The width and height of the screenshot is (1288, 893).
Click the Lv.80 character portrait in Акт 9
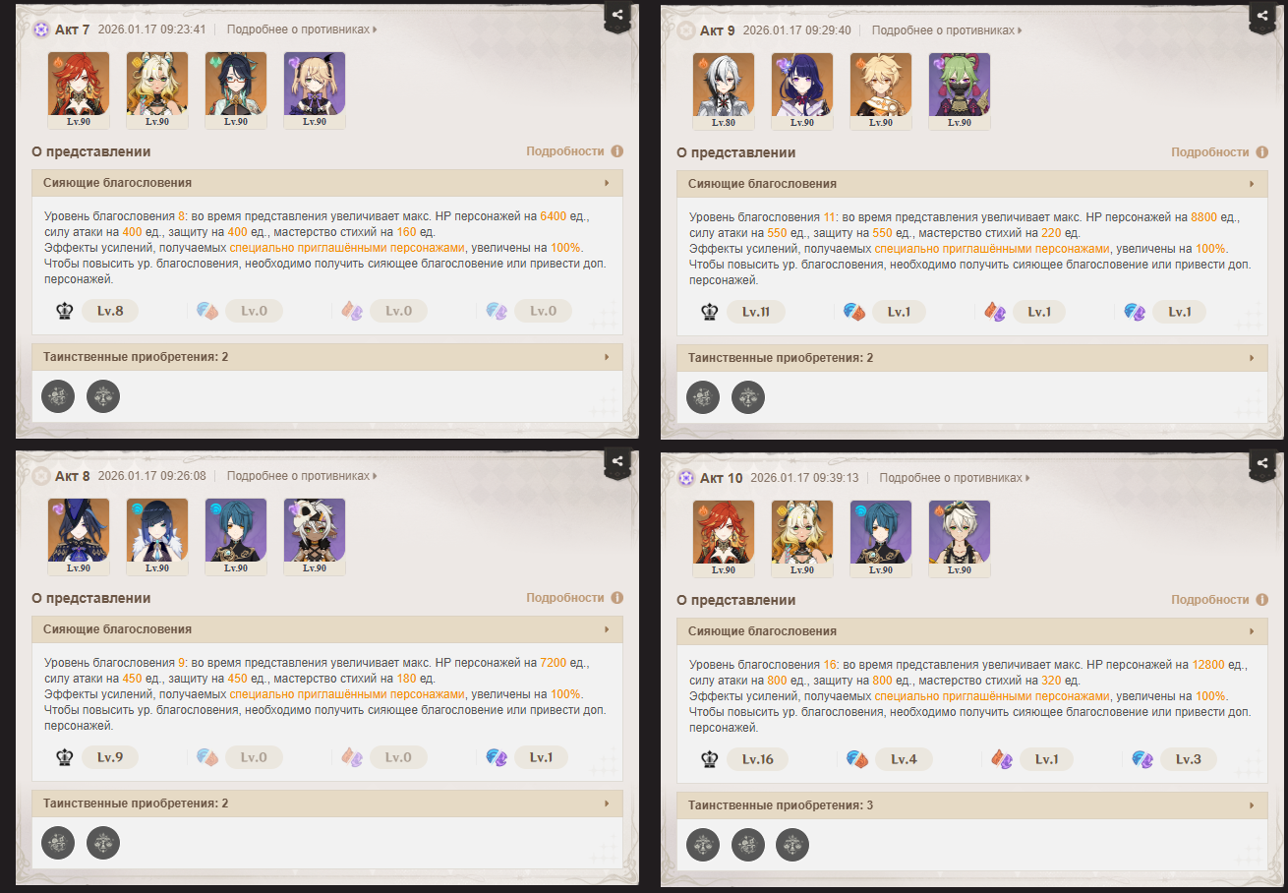tap(724, 90)
